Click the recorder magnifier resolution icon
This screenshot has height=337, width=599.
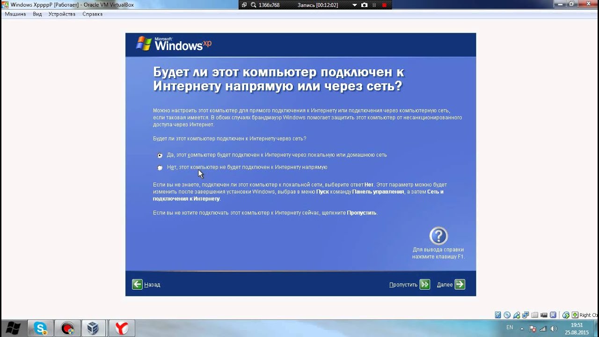click(253, 5)
